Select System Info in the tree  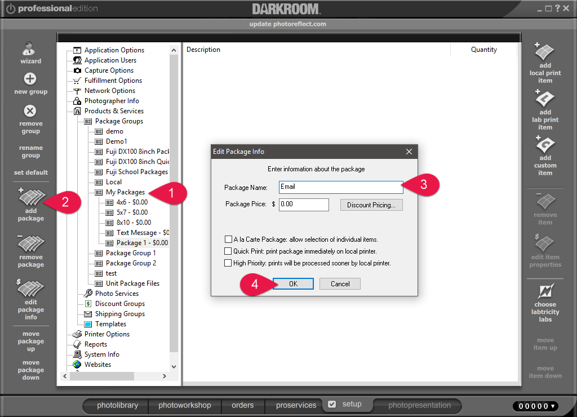tap(101, 354)
